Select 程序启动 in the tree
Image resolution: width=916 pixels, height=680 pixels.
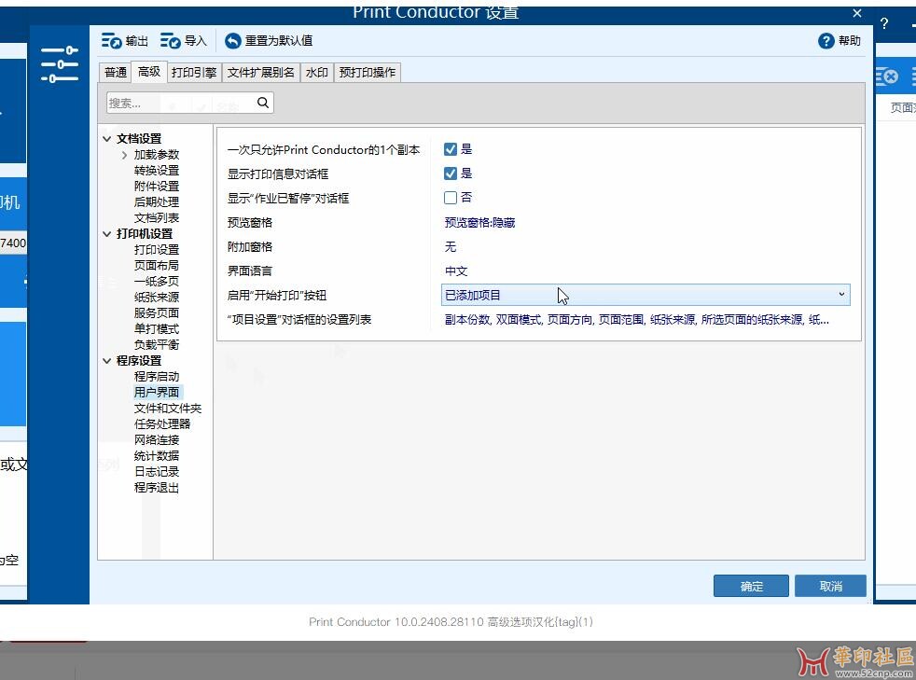point(157,377)
